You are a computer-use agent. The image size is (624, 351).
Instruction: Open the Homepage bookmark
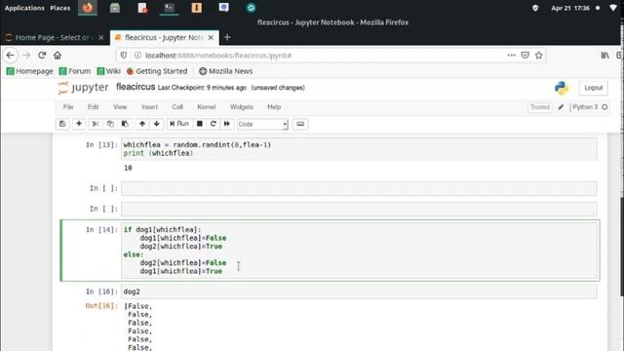(x=30, y=71)
